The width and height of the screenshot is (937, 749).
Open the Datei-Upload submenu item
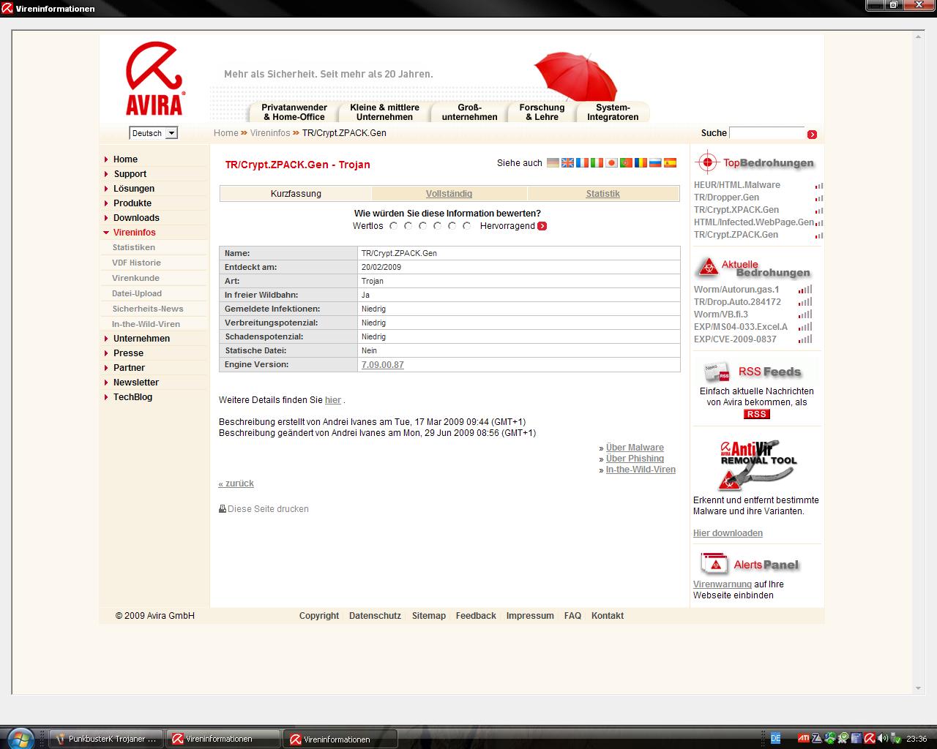[137, 293]
